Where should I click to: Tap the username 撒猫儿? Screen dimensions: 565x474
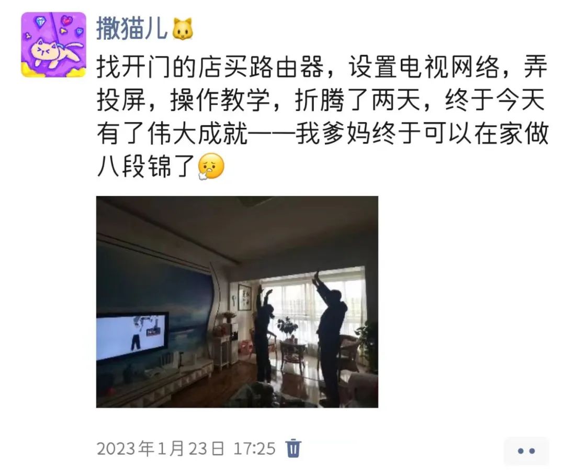(x=132, y=28)
